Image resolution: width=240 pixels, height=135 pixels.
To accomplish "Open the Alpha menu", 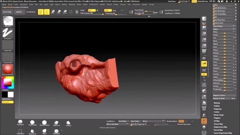I will [x=4, y=4].
